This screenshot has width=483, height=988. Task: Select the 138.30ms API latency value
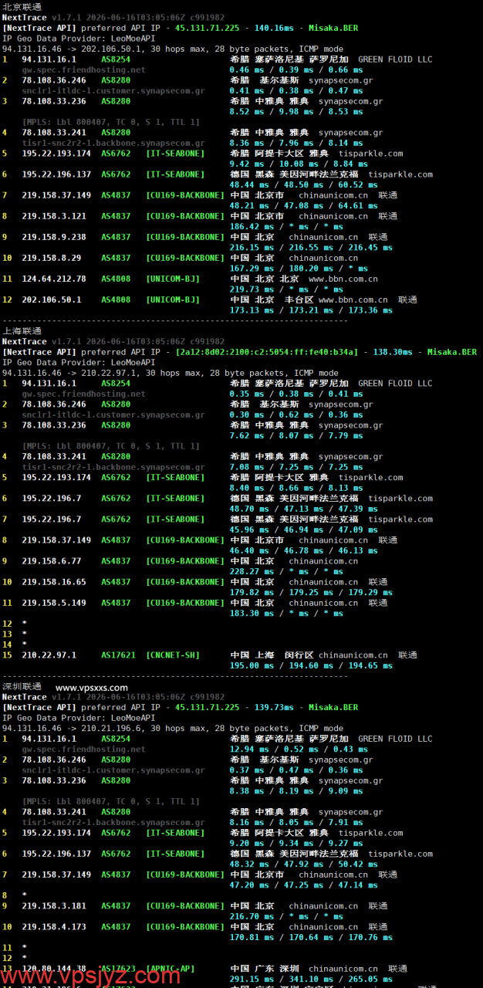click(392, 352)
